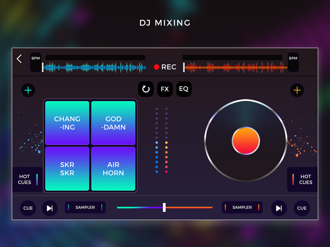The image size is (330, 247).
Task: Play/skip on the right deck
Action: 279,208
